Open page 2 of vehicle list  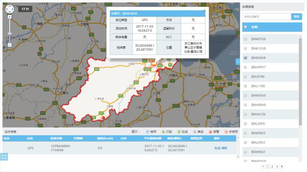pos(272,167)
